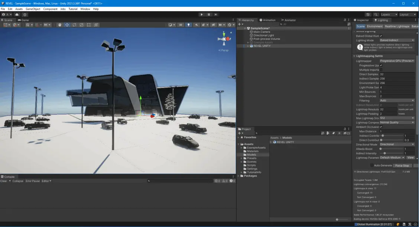The width and height of the screenshot is (419, 227).
Task: Open Filtering dropdown
Action: pyautogui.click(x=397, y=101)
